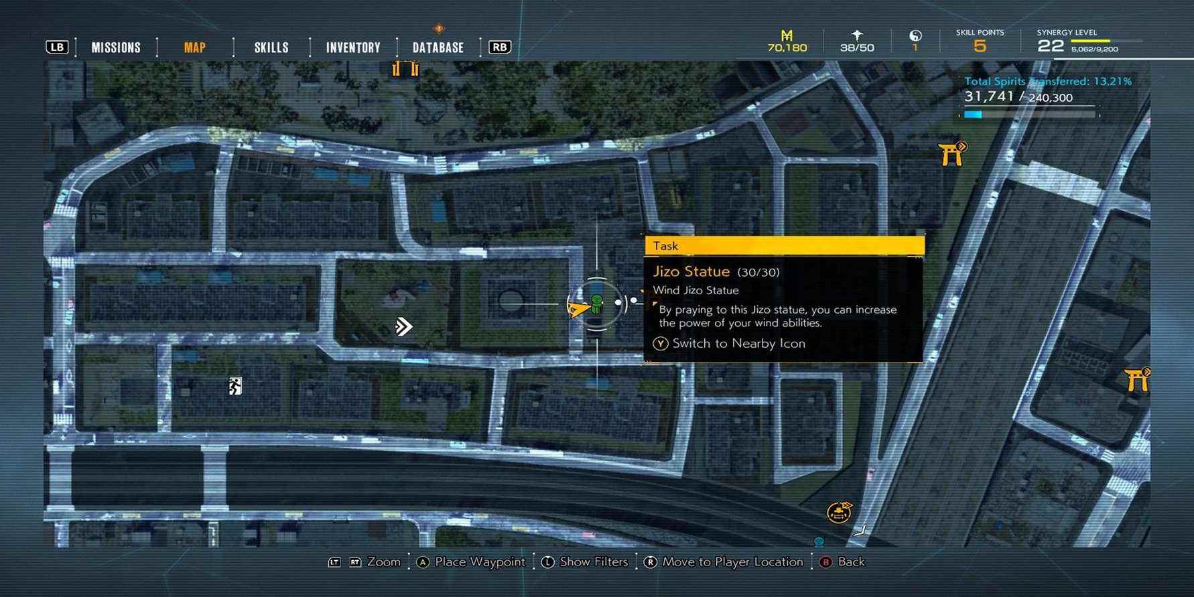
Task: Open the Missions tab
Action: pyautogui.click(x=116, y=48)
